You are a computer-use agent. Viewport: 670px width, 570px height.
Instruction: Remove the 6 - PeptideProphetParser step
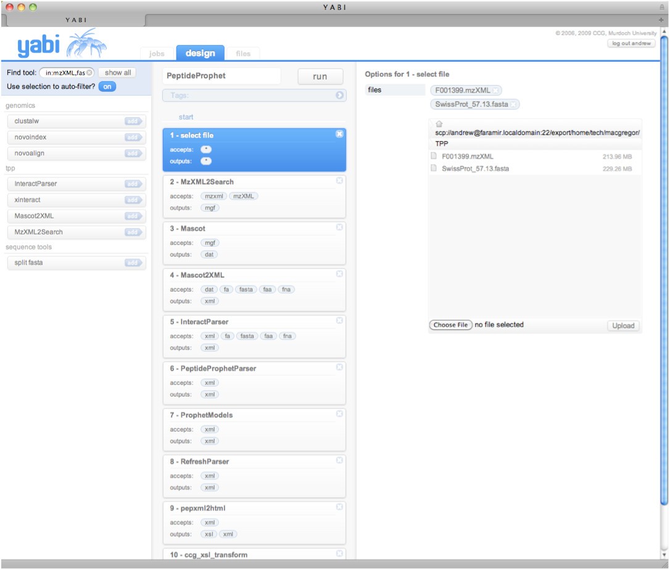click(339, 367)
